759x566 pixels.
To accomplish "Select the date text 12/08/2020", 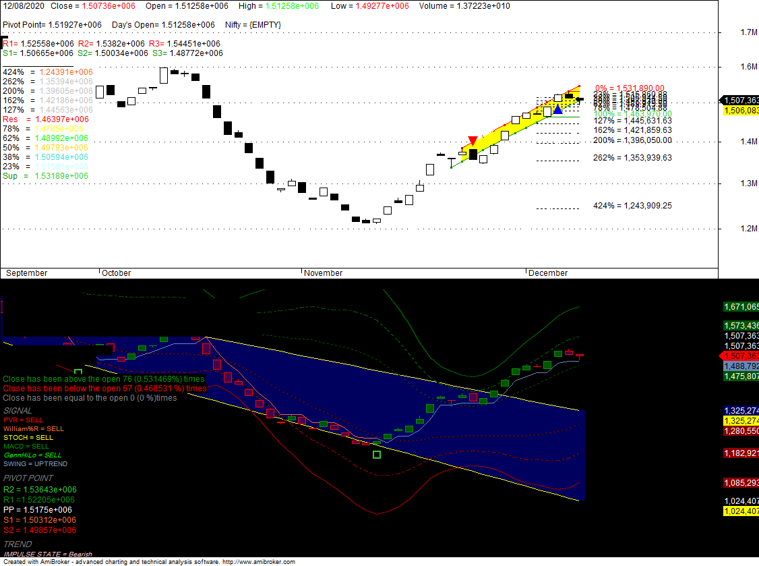I will [x=23, y=6].
